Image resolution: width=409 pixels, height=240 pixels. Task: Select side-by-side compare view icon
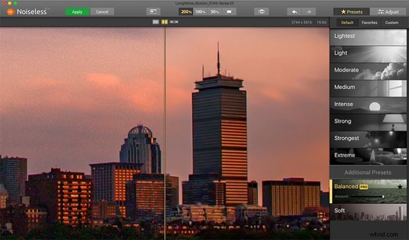tap(174, 22)
